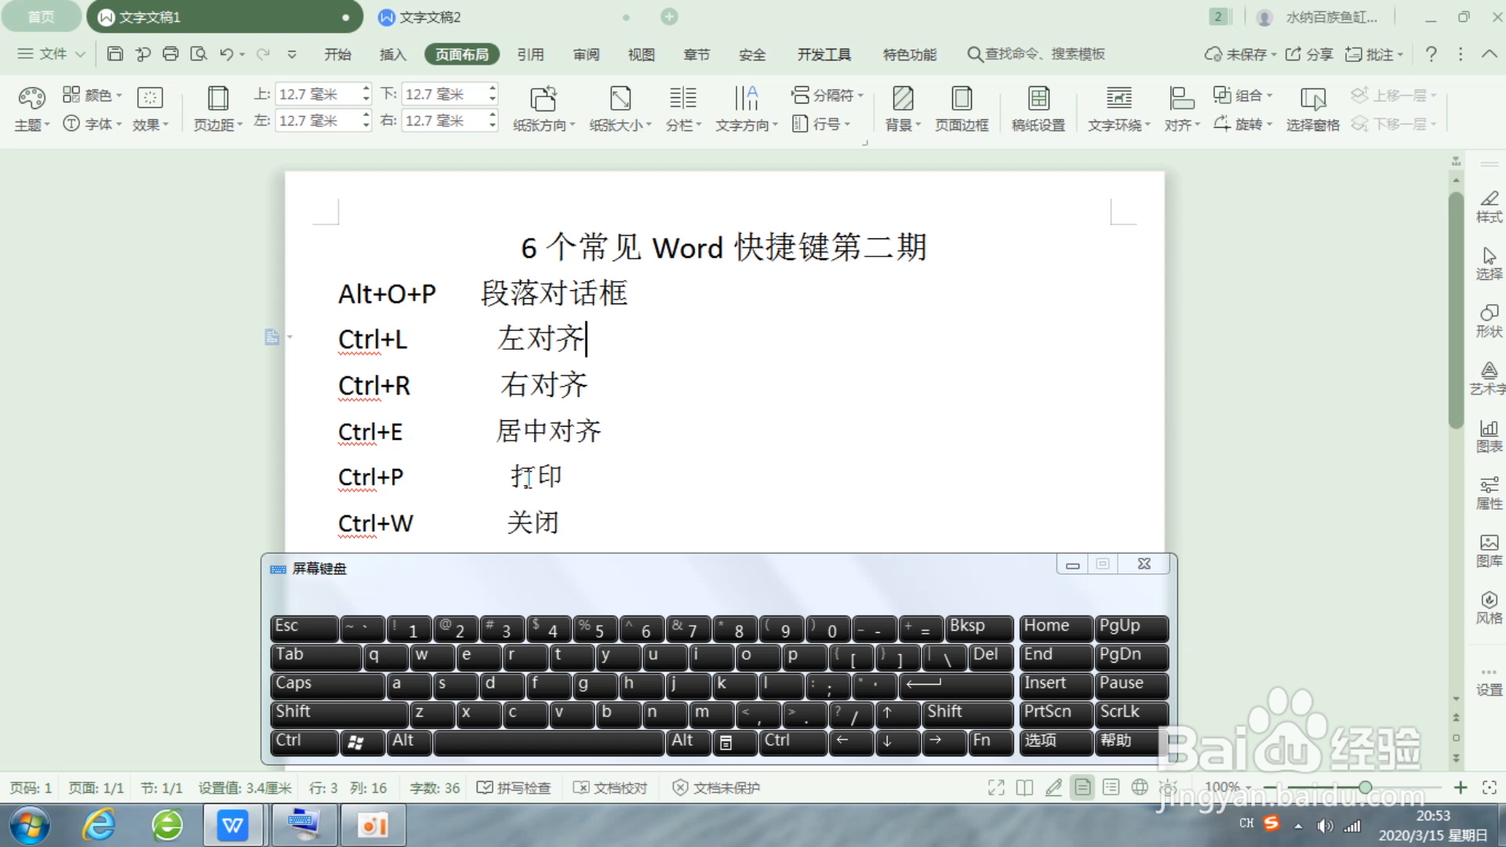Click the 批注 button

(1374, 54)
